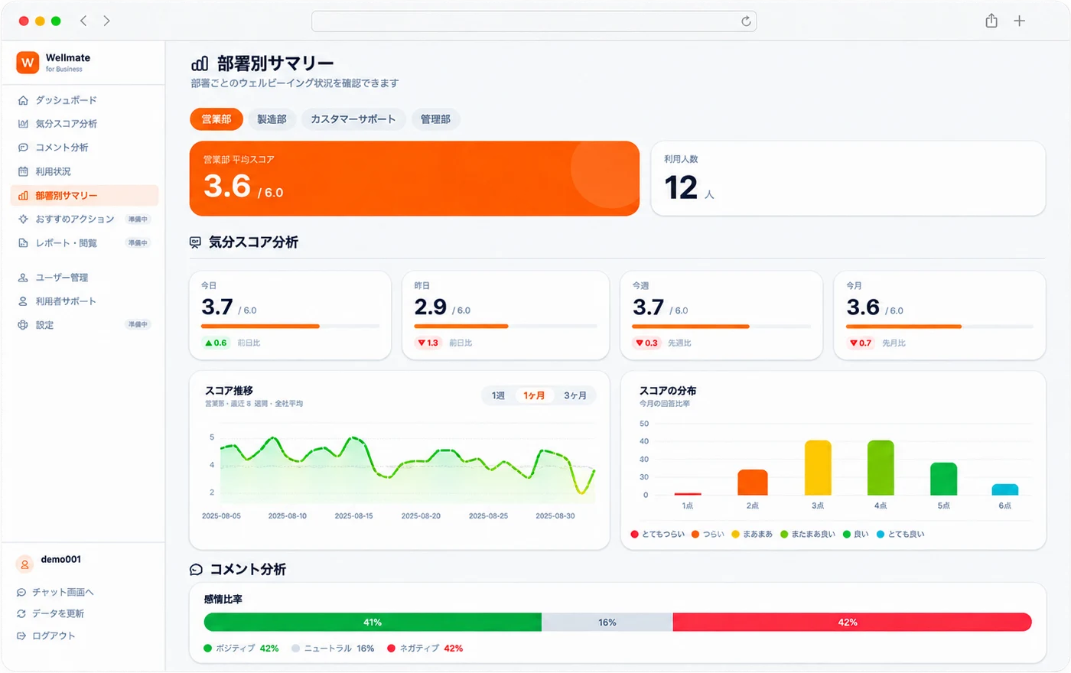Switch chart range to 3ヶ月

click(x=575, y=395)
